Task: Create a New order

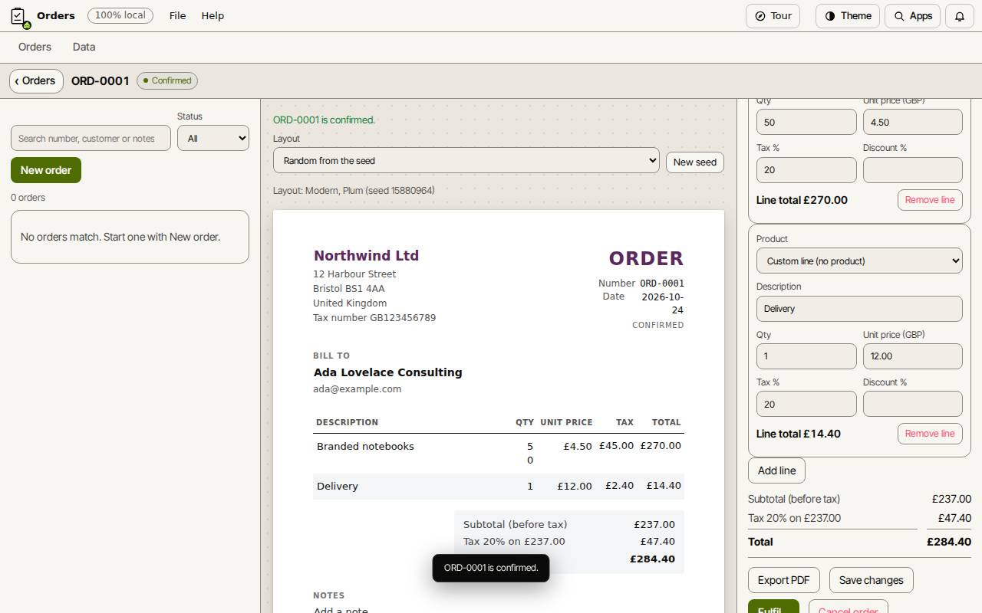Action: coord(46,170)
